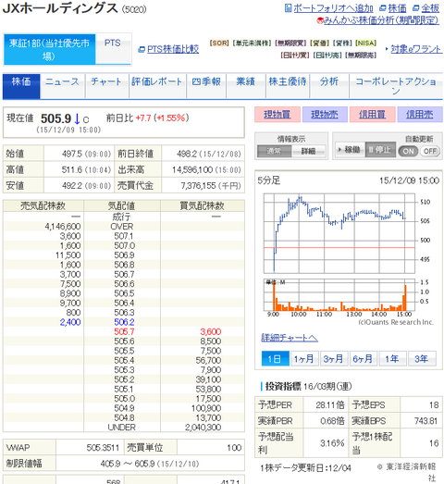Click the [NISA] label
This screenshot has height=484, width=444.
pos(366,43)
